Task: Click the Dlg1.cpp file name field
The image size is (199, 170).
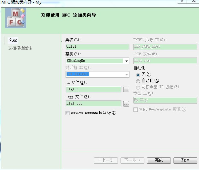Action: (x=93, y=104)
